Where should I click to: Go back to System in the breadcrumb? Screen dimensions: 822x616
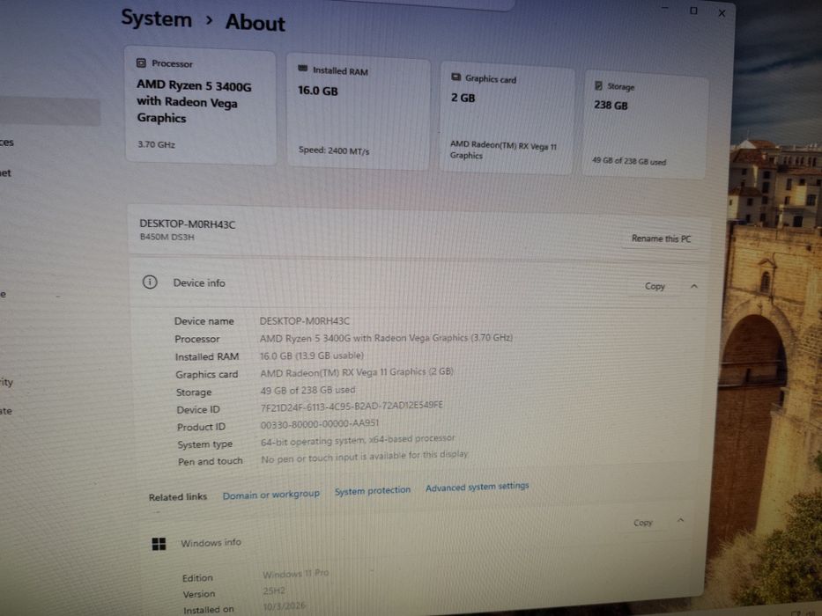pyautogui.click(x=156, y=18)
